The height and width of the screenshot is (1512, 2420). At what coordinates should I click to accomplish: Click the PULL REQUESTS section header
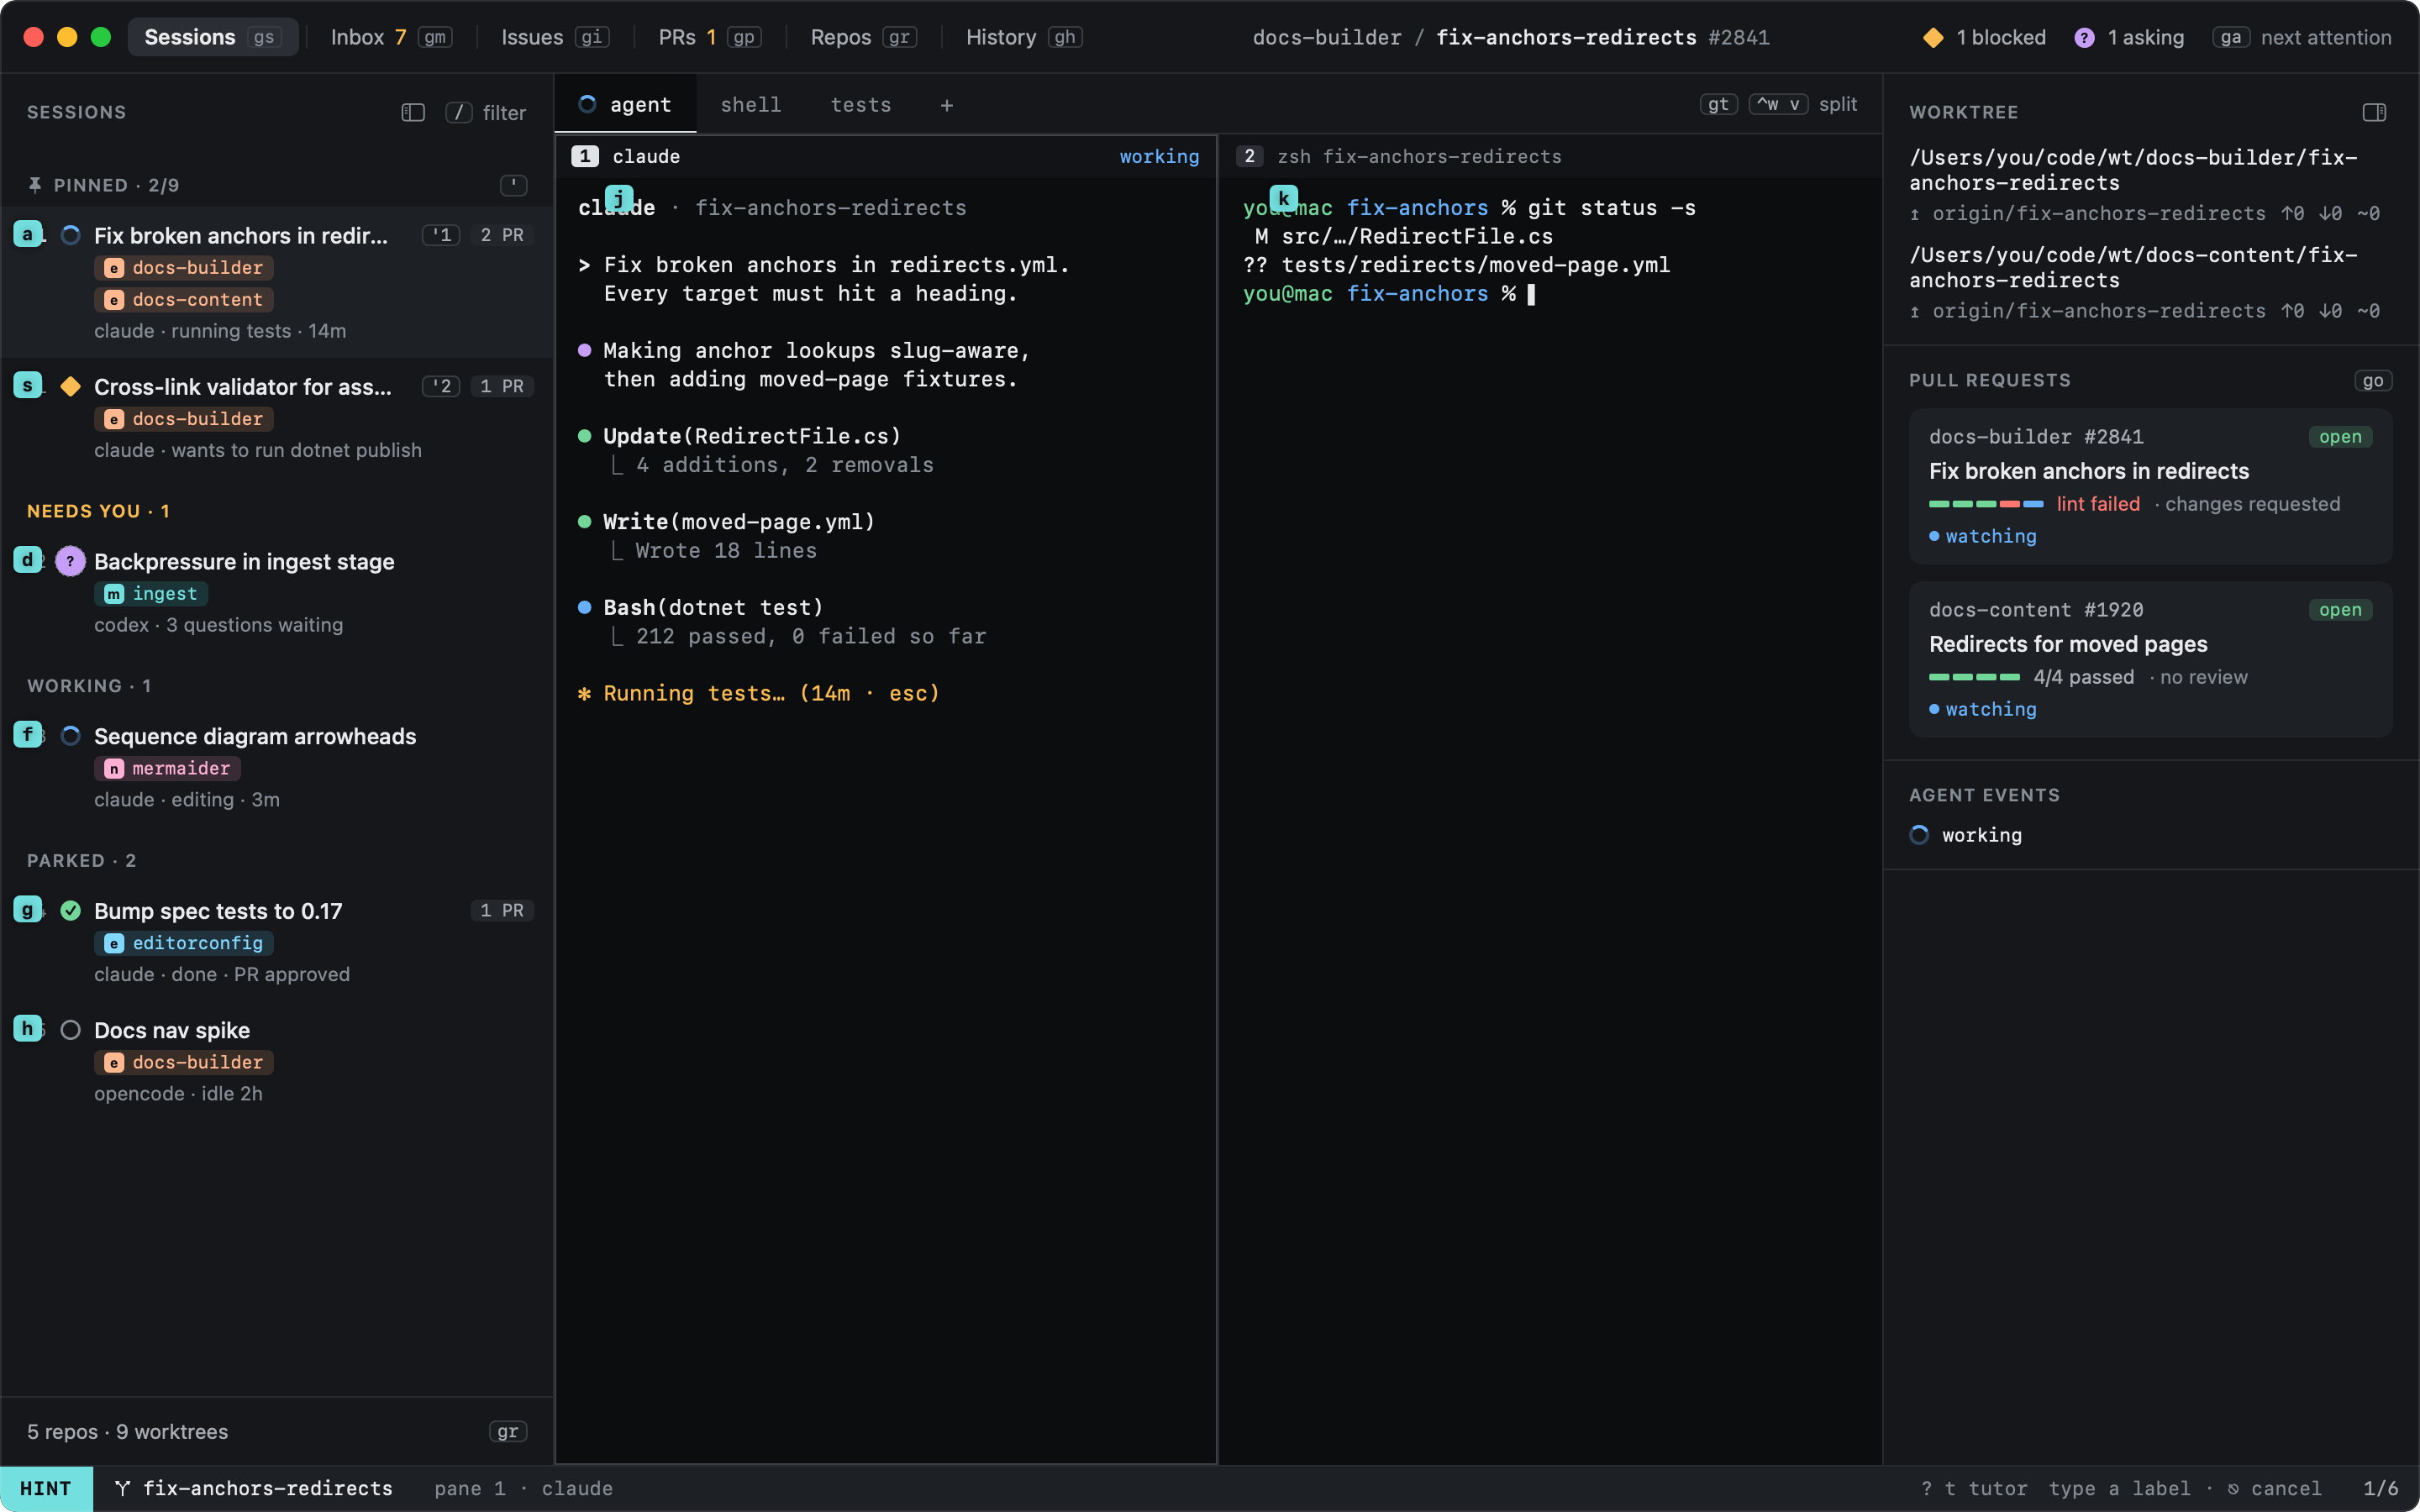1989,380
